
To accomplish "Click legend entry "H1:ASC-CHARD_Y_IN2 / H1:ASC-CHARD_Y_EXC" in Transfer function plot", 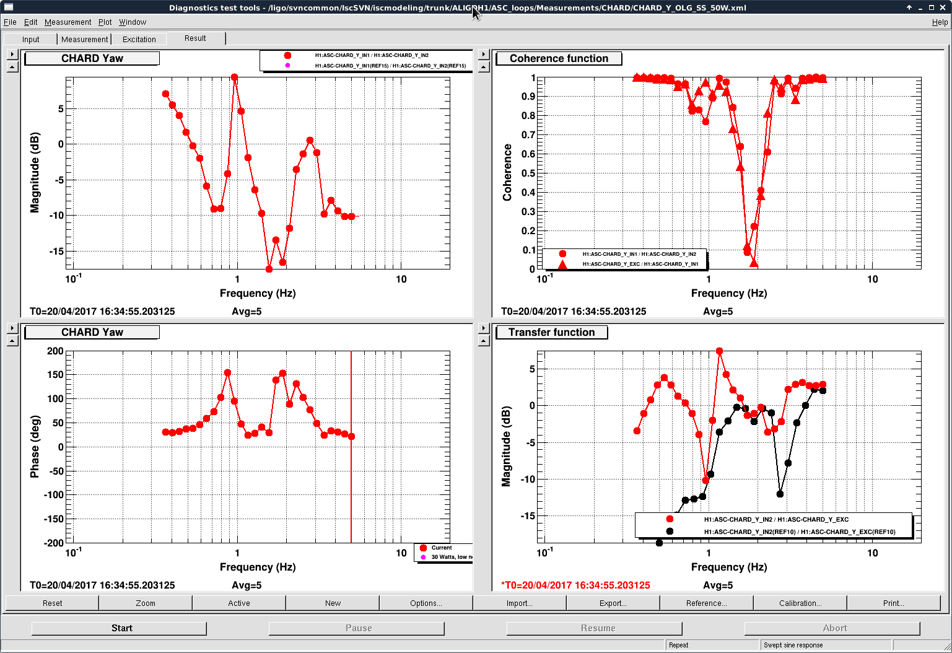I will coord(776,519).
